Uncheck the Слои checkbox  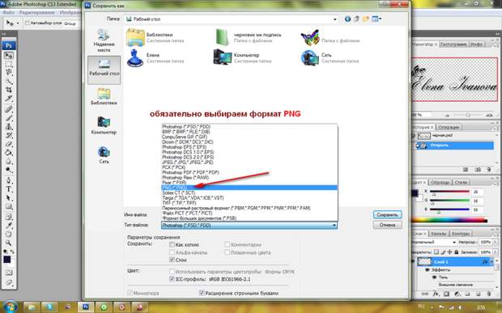pos(172,260)
